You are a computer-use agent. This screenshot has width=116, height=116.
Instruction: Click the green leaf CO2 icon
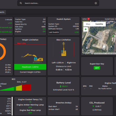(x=93, y=106)
